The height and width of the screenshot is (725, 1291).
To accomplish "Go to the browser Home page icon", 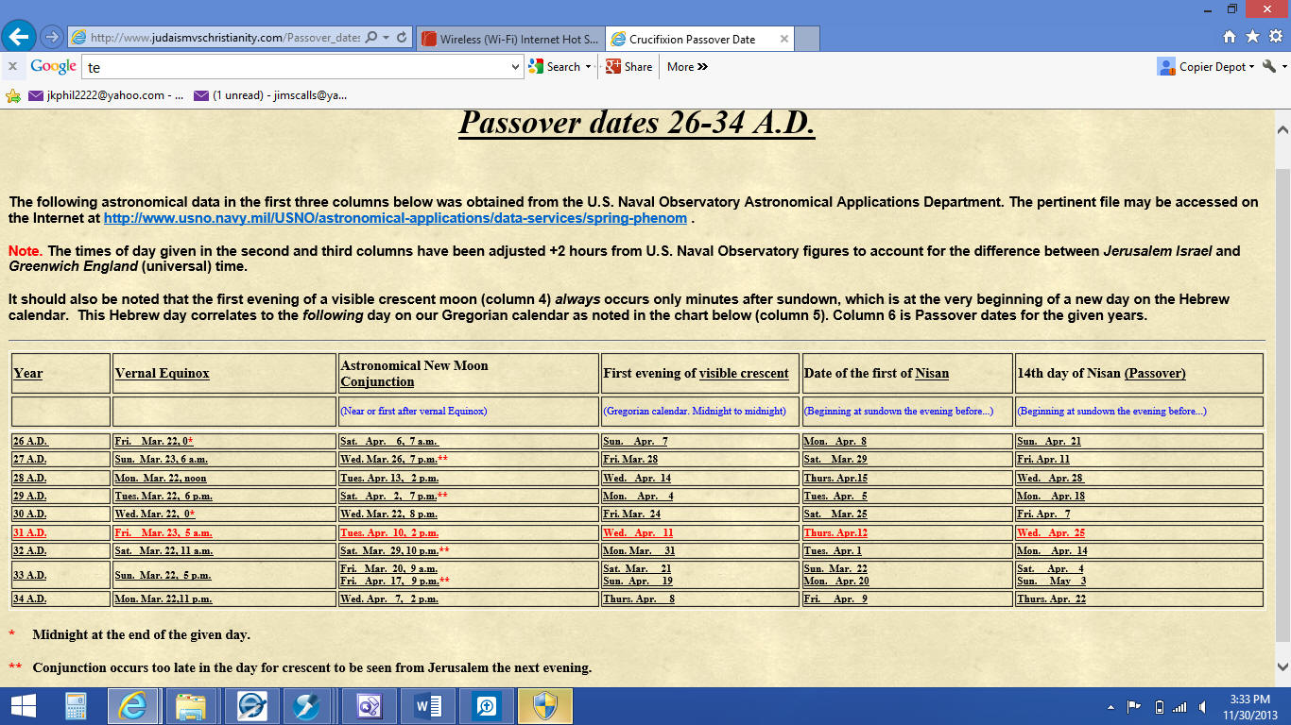I will coord(1230,37).
